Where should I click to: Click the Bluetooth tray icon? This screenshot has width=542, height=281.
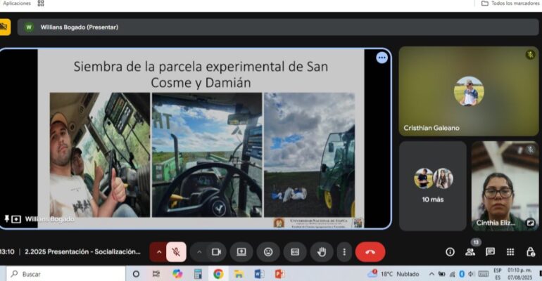(x=462, y=274)
